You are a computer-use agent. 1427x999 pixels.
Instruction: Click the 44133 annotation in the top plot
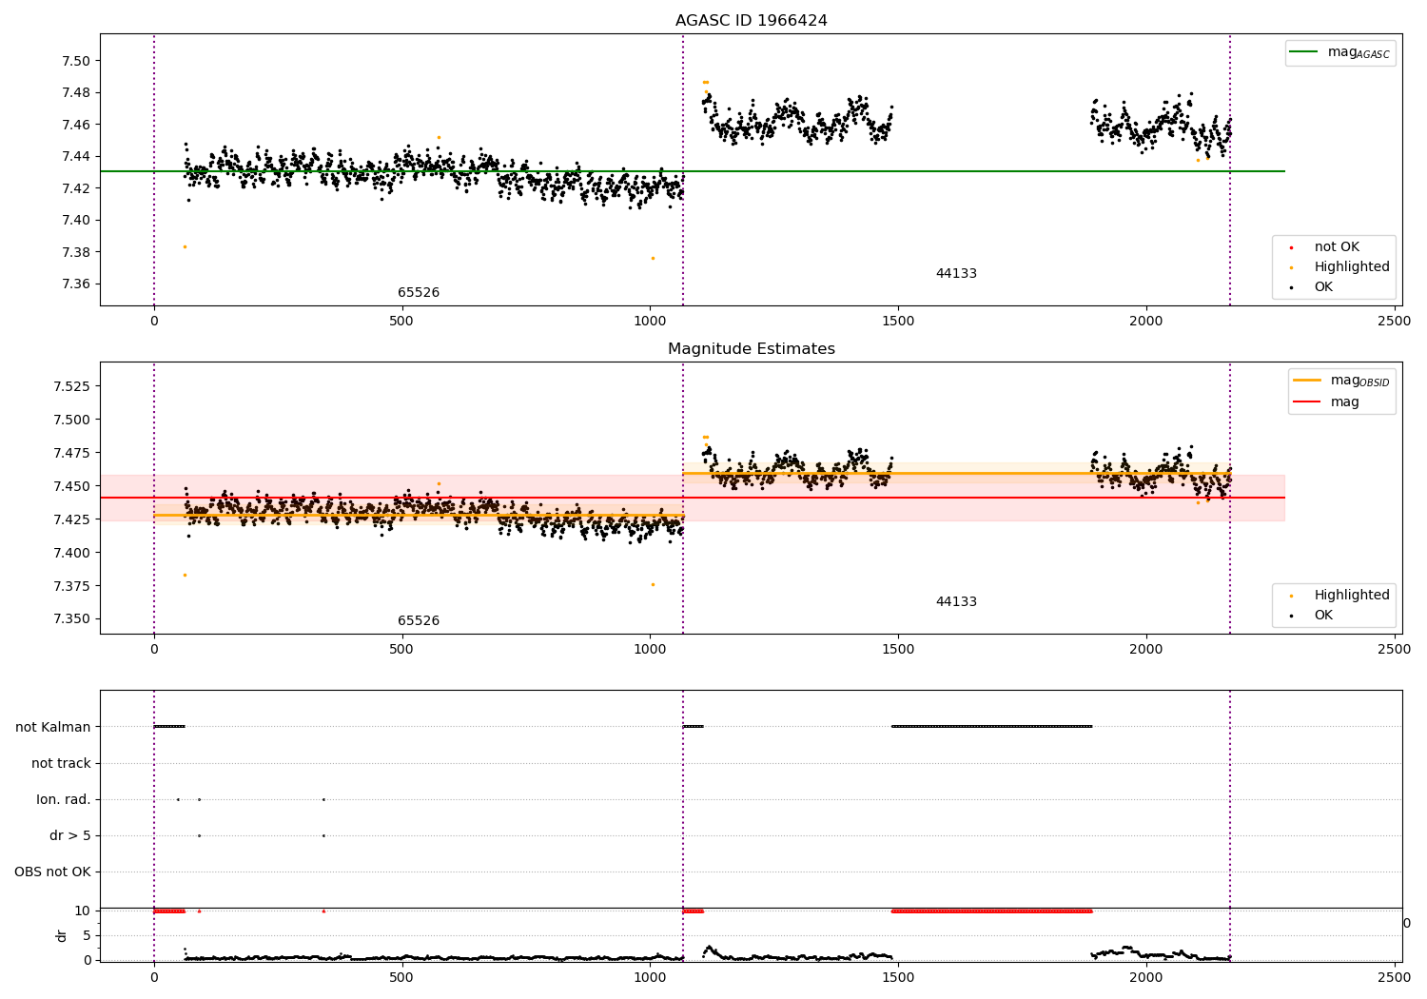(956, 274)
